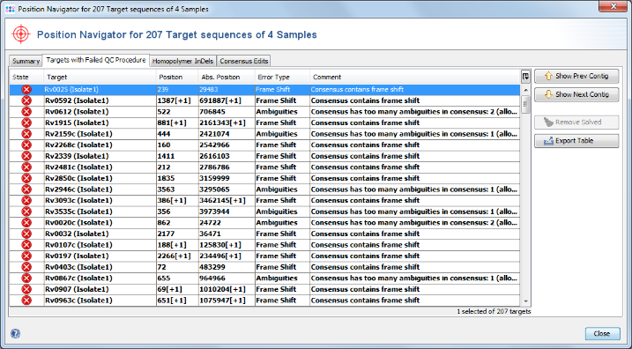The width and height of the screenshot is (632, 349).
Task: Click the red error icon beside Rv0107c
Action: (26, 245)
